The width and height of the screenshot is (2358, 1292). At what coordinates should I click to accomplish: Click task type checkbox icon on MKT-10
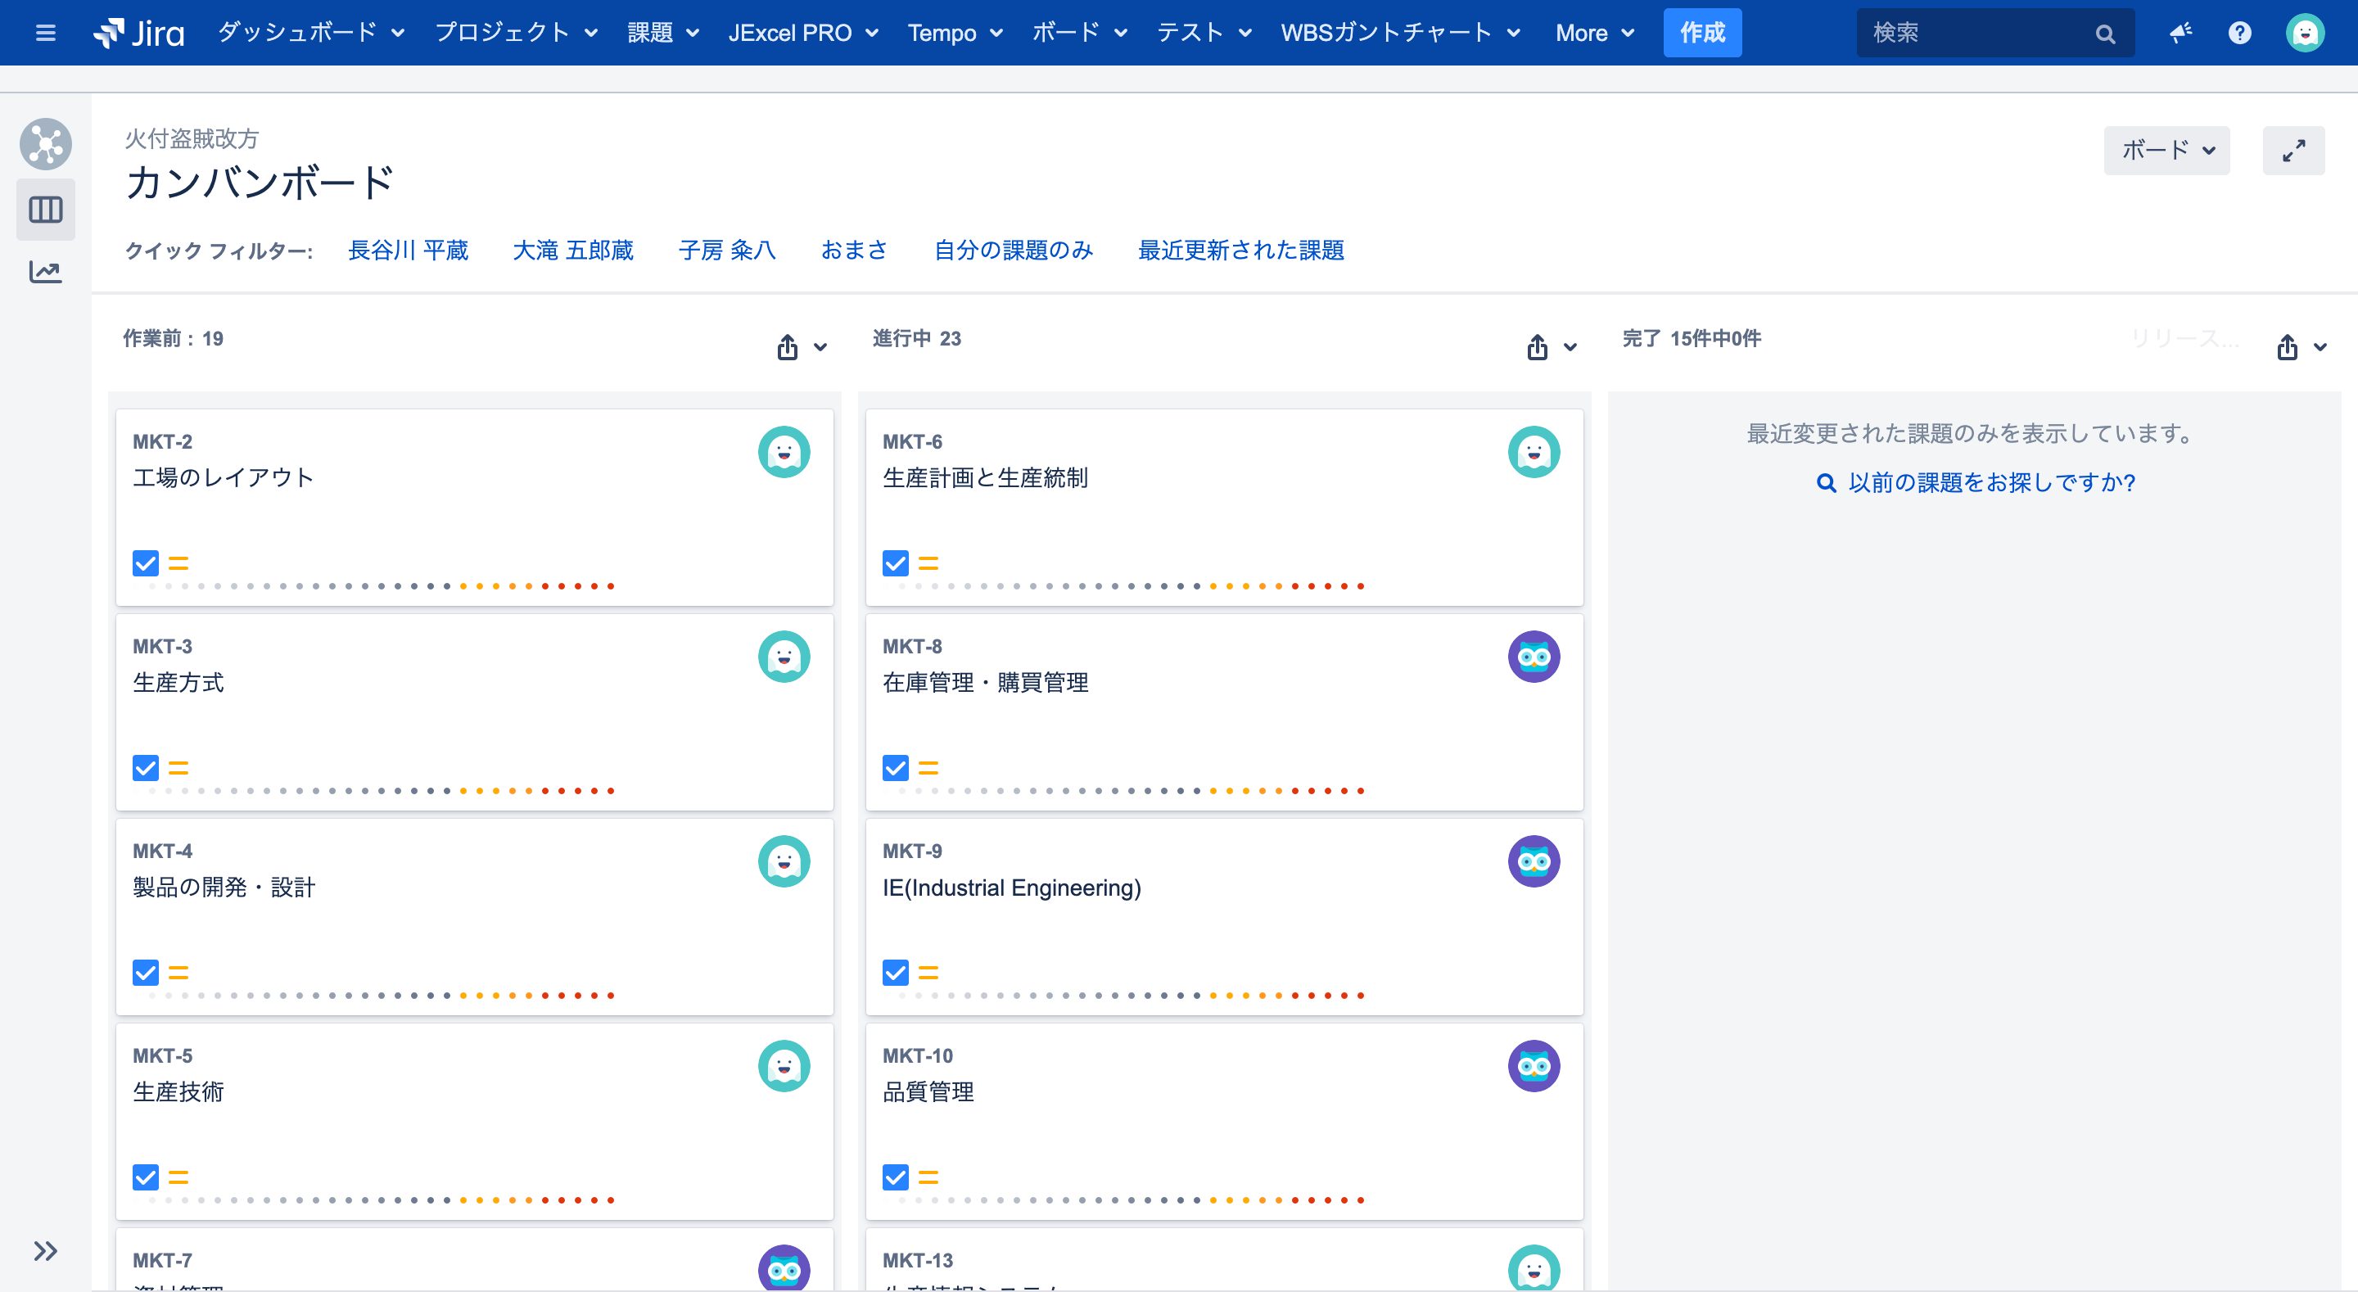[x=895, y=1177]
